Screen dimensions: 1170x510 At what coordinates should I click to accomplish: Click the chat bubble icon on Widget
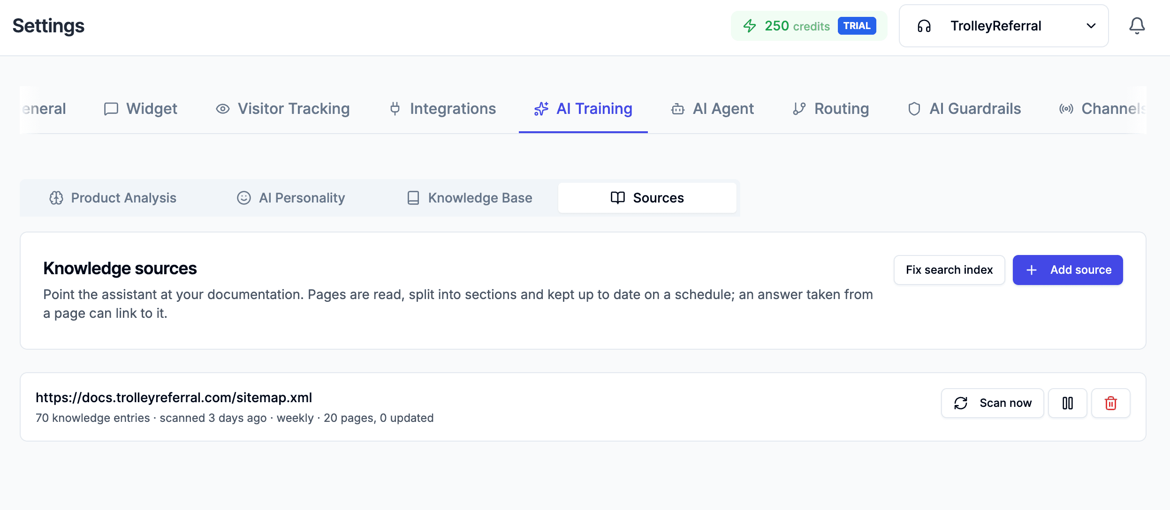click(111, 109)
